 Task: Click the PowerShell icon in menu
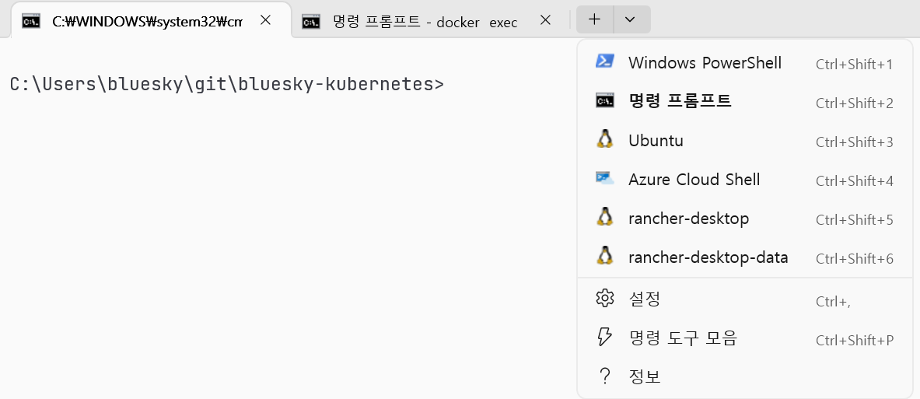pyautogui.click(x=605, y=61)
